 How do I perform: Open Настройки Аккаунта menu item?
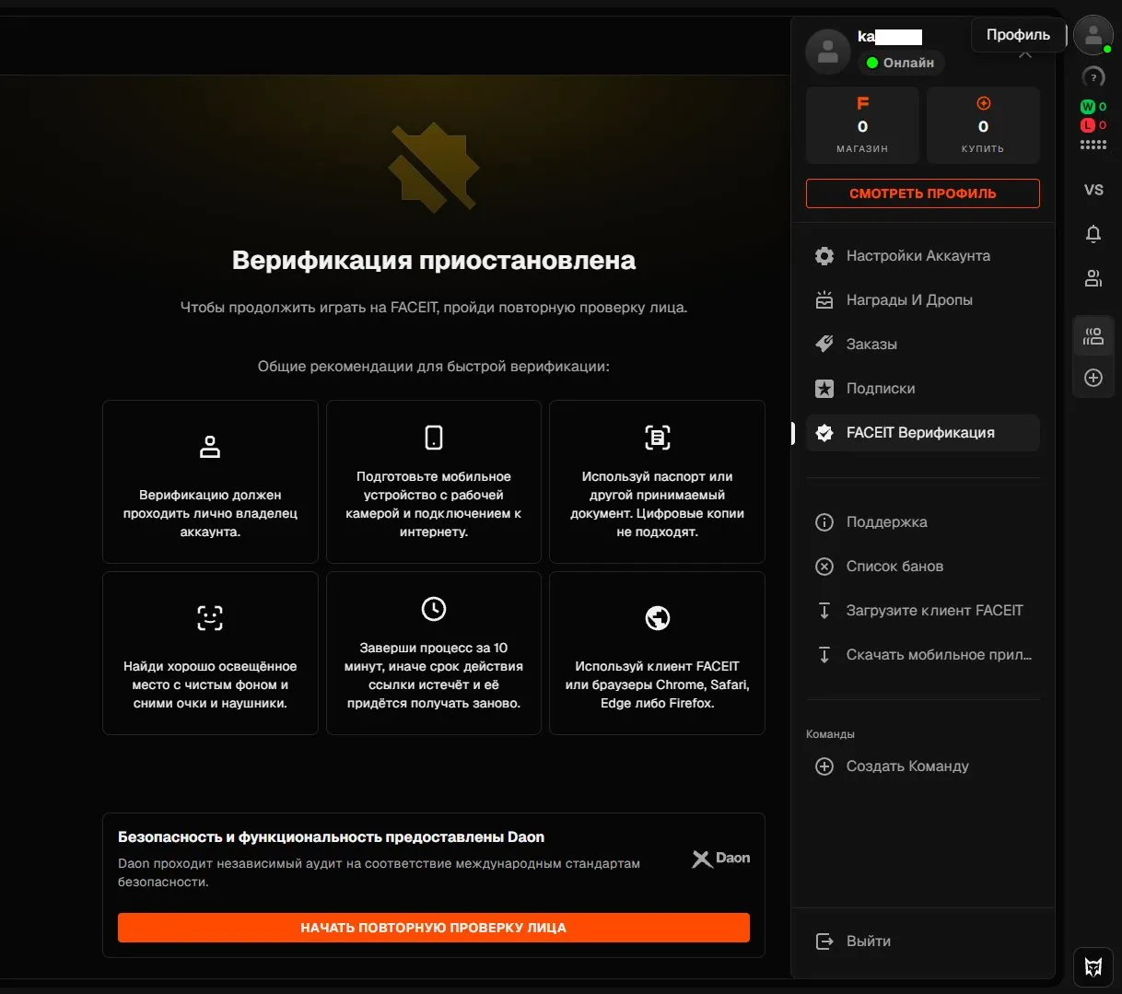(923, 256)
